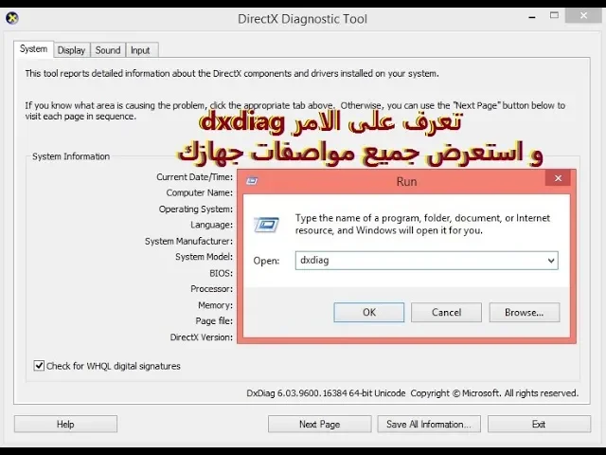Close the Run dialog with the red X
This screenshot has width=606, height=455.
tap(559, 178)
